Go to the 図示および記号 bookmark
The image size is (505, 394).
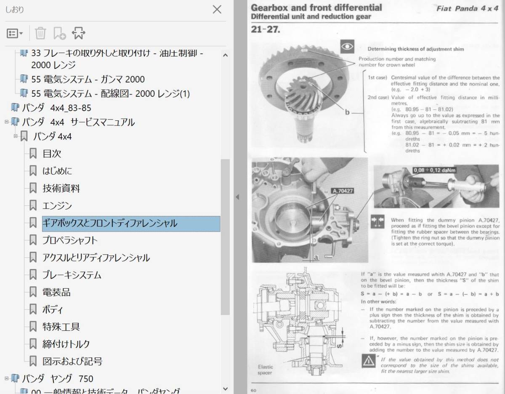72,361
